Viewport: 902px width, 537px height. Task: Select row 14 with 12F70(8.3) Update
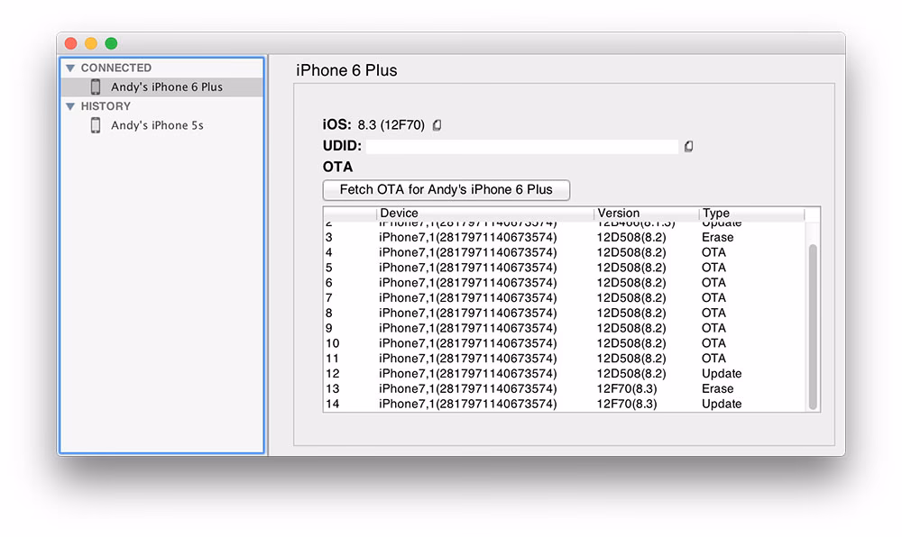[559, 405]
